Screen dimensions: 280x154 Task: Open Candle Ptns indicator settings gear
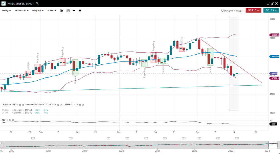tap(20, 105)
